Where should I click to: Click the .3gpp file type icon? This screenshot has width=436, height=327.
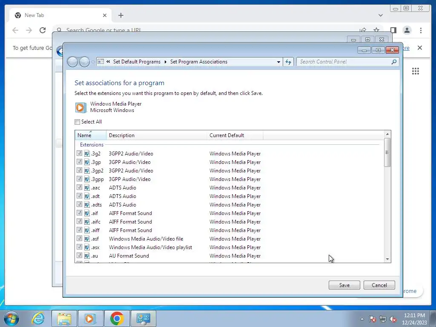point(87,179)
